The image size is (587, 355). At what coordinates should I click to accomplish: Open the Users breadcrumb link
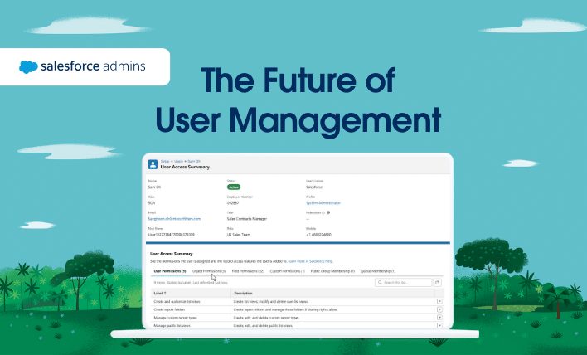tap(178, 161)
